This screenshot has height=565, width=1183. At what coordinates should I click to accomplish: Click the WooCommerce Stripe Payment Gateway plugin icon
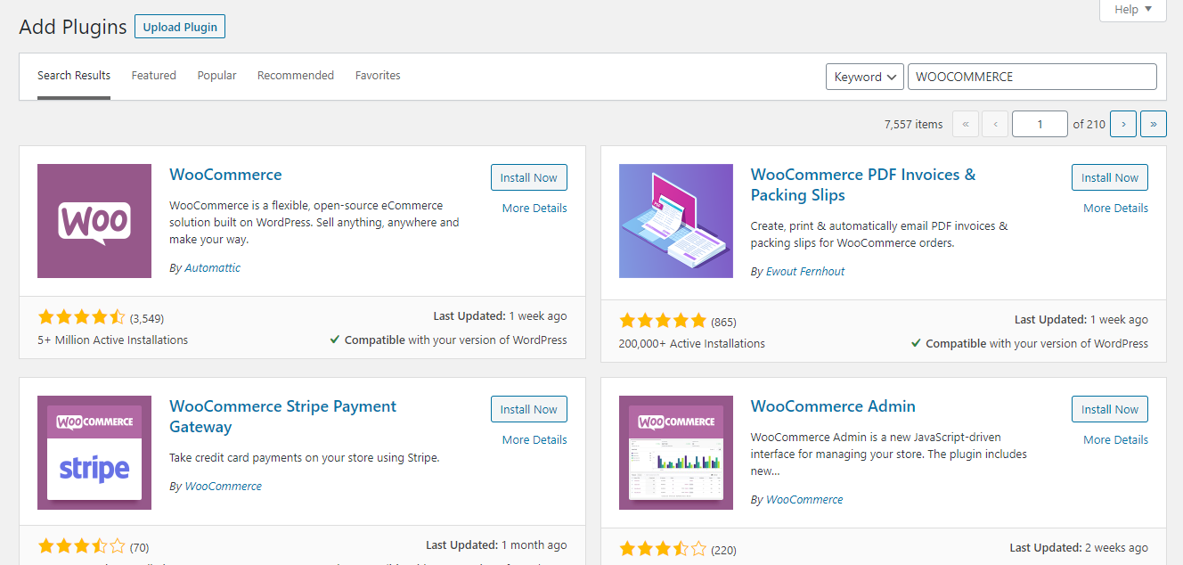(x=94, y=453)
